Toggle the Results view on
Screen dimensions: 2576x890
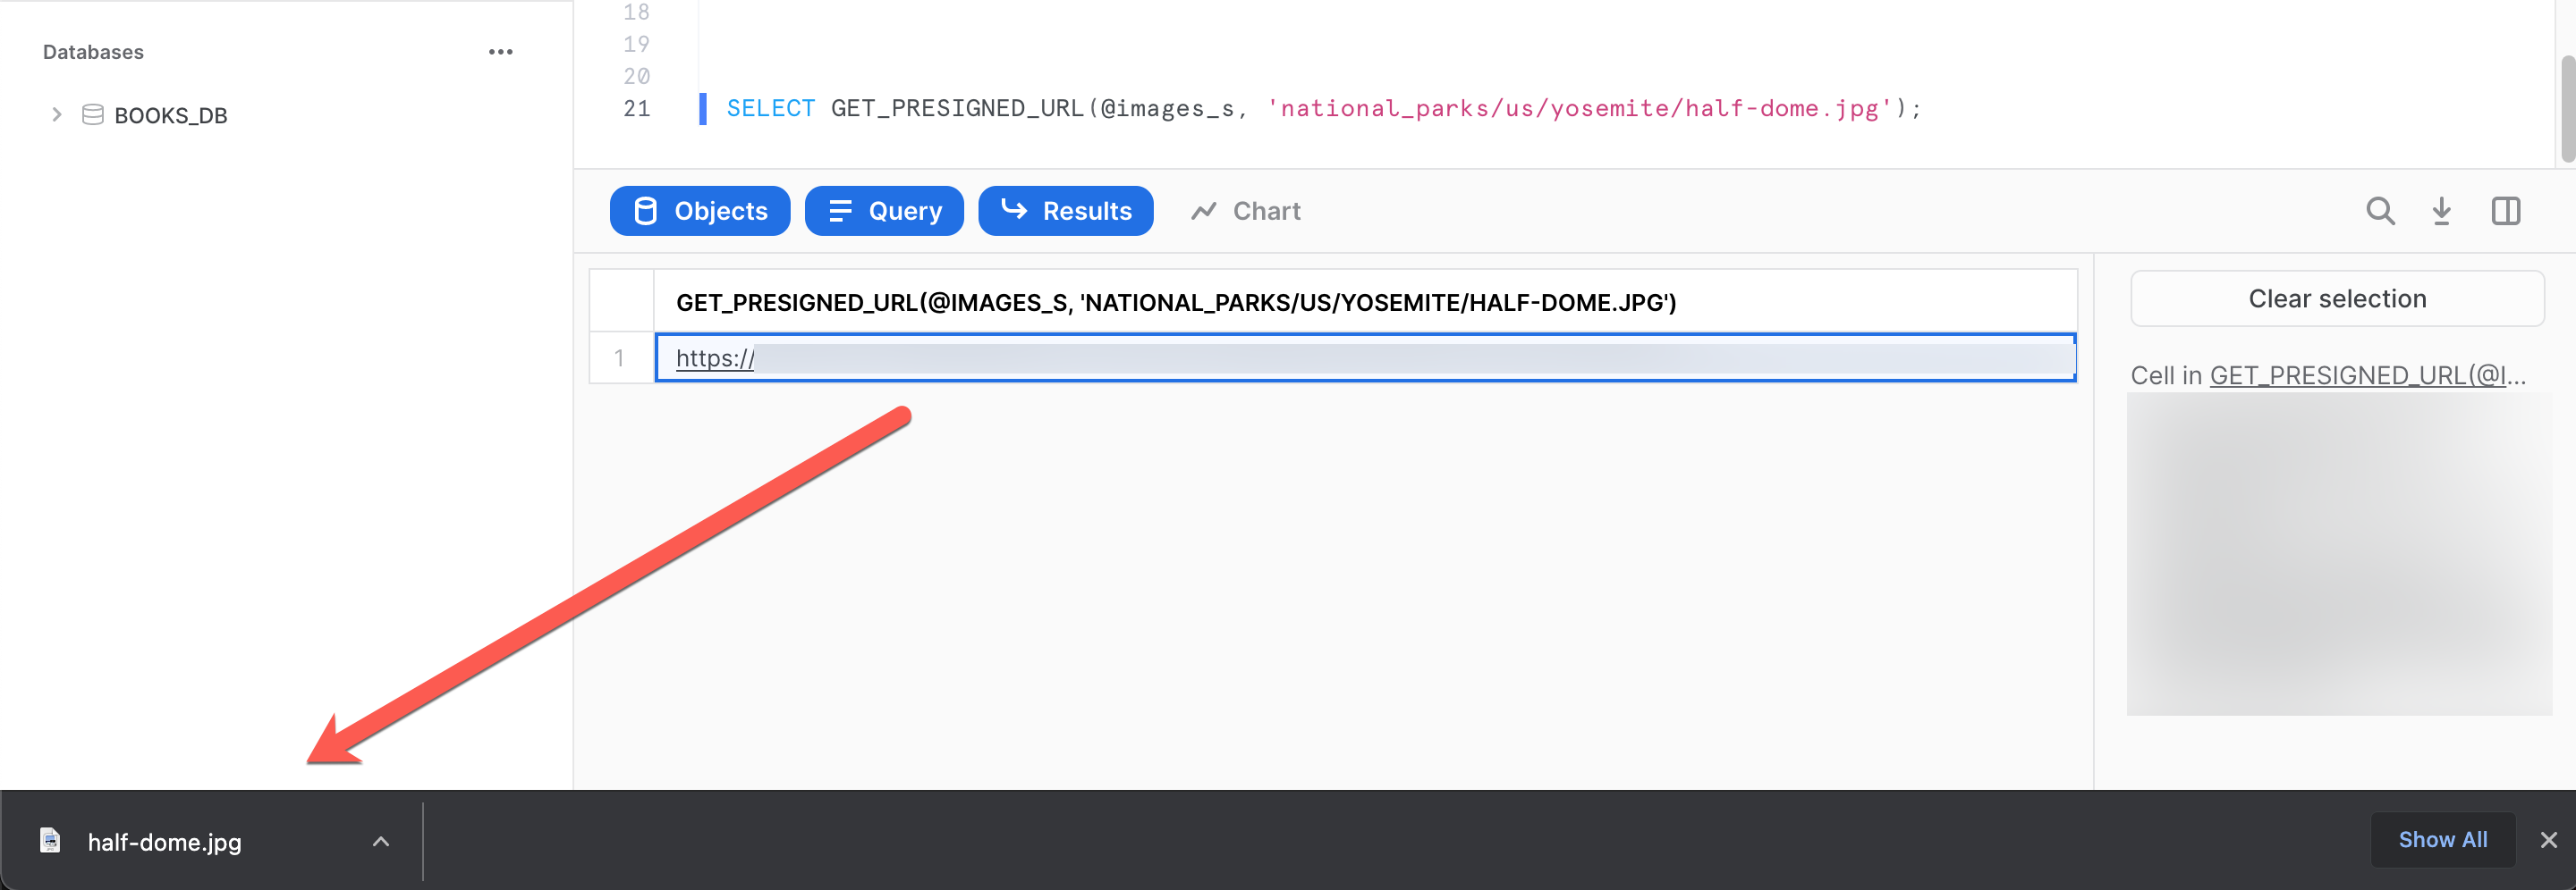[x=1066, y=211]
